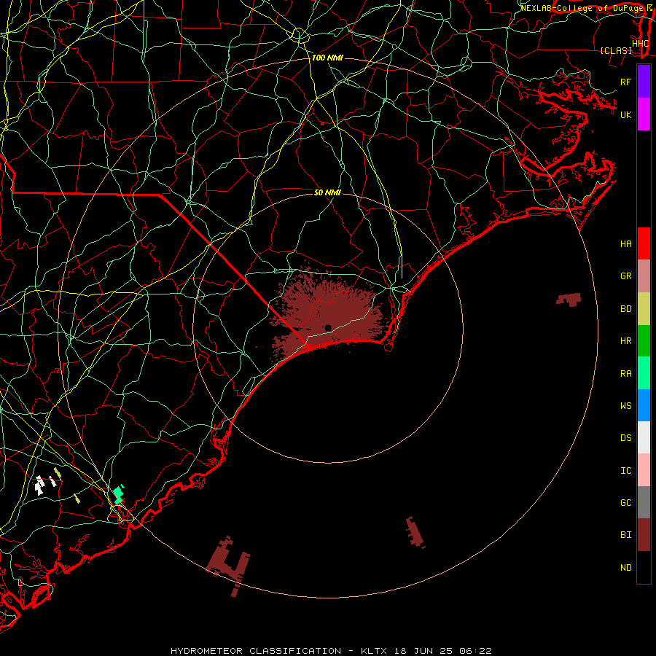The width and height of the screenshot is (656, 656).
Task: Click the HR legend label
Action: [625, 341]
